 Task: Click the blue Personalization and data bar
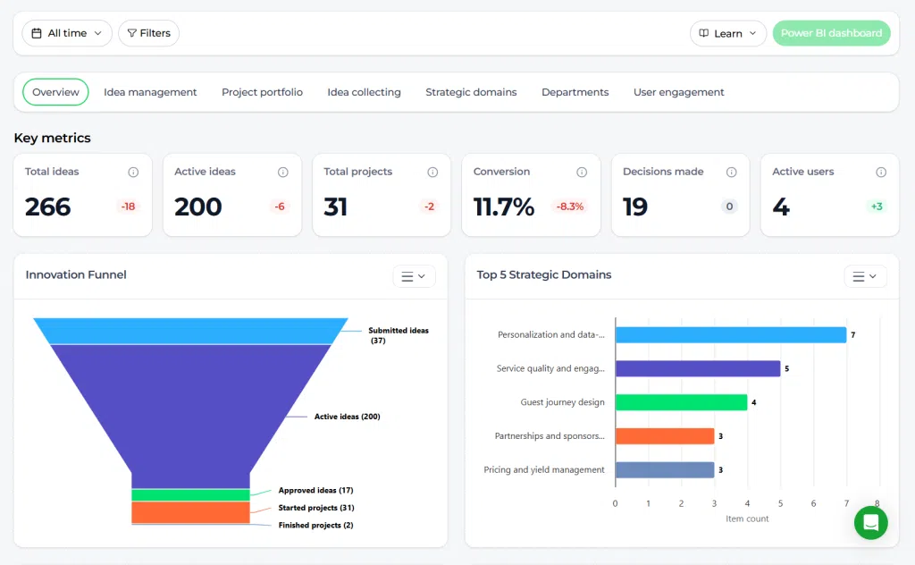tap(731, 335)
